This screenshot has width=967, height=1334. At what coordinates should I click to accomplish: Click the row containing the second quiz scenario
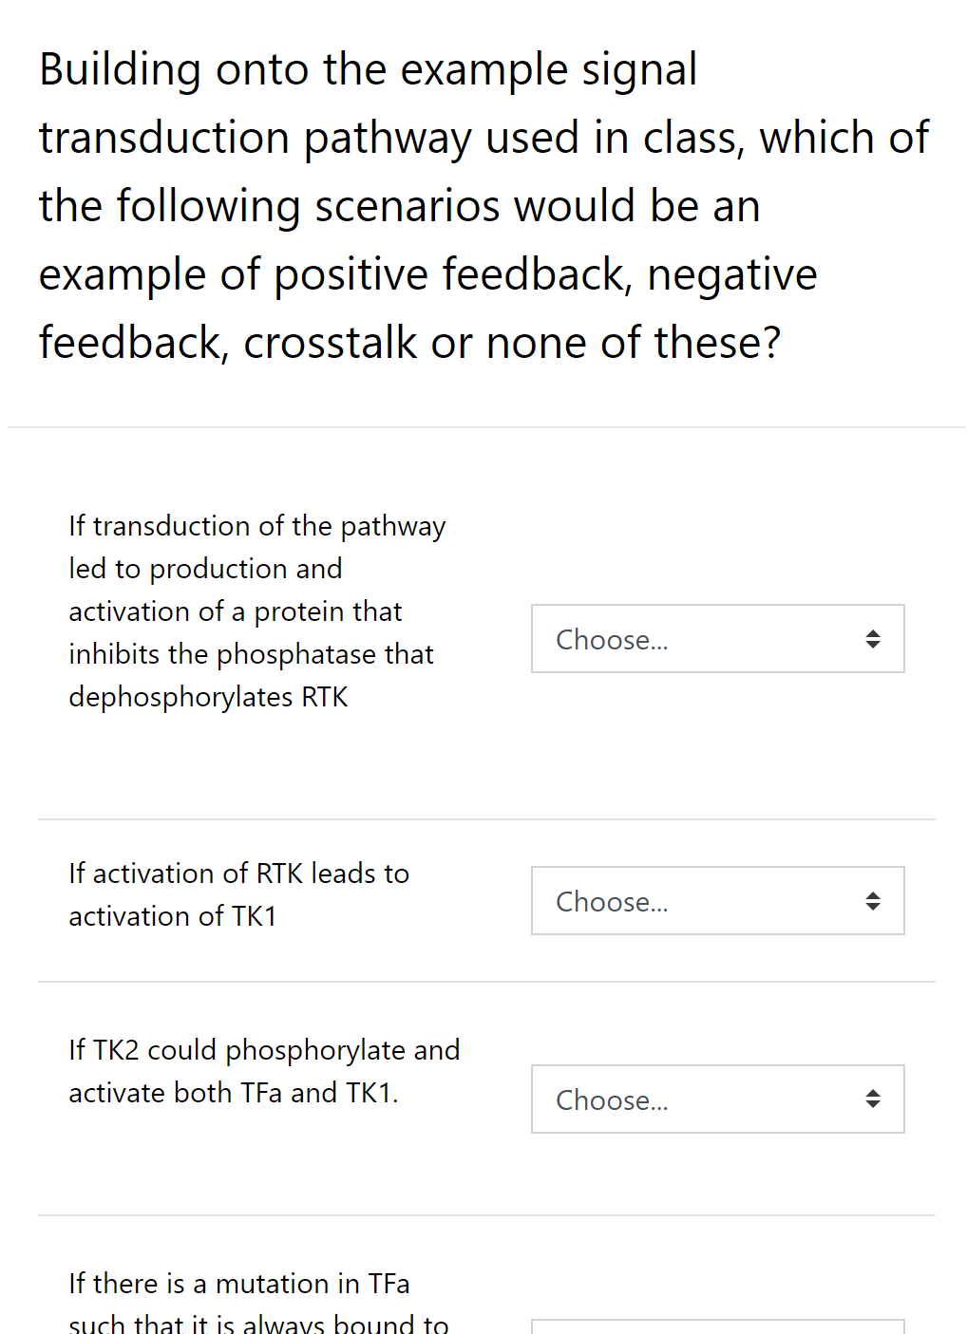pos(475,900)
